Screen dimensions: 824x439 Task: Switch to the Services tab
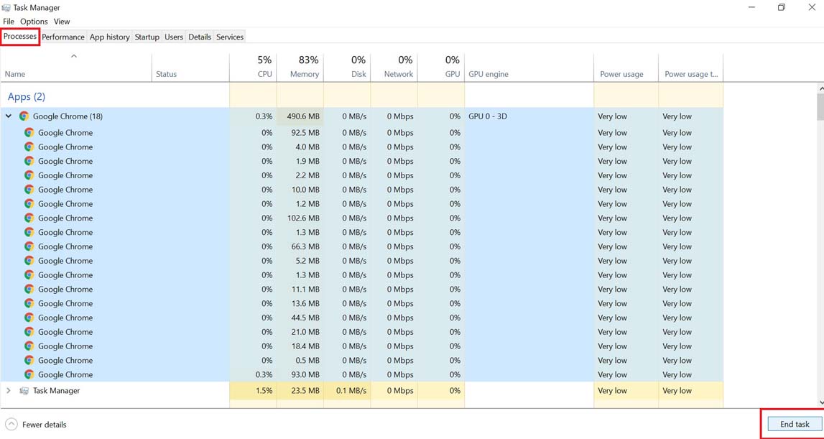pyautogui.click(x=230, y=37)
